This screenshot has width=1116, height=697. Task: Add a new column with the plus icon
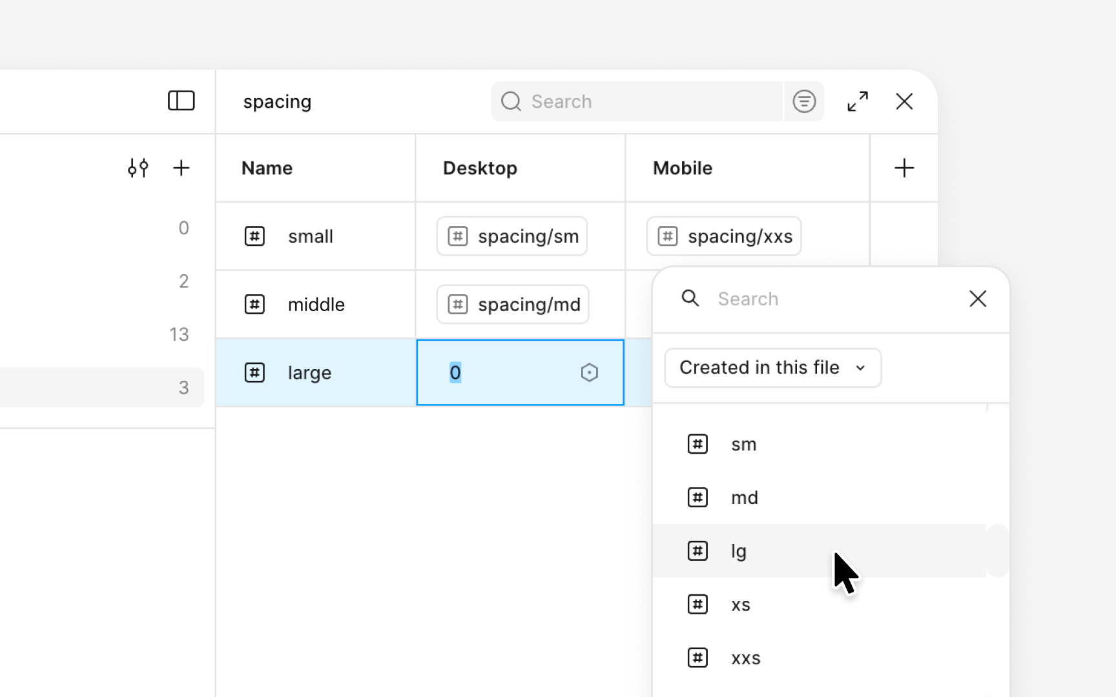tap(904, 168)
